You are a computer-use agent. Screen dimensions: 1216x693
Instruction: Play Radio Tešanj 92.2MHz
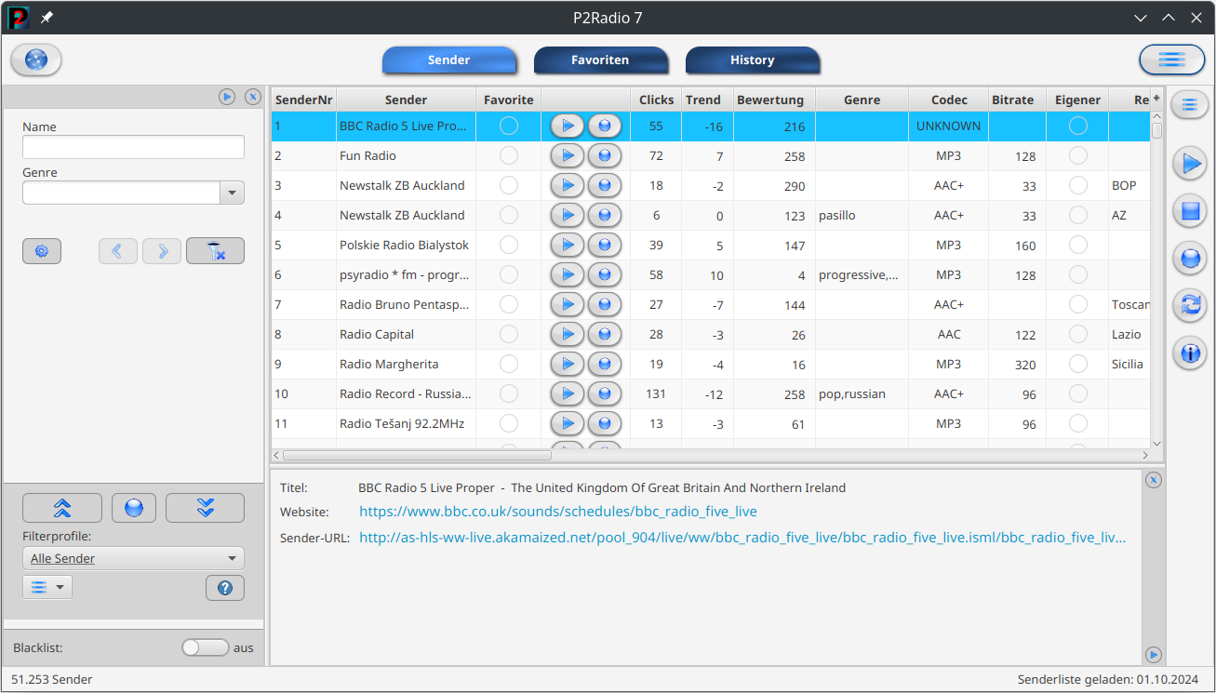[x=568, y=423]
